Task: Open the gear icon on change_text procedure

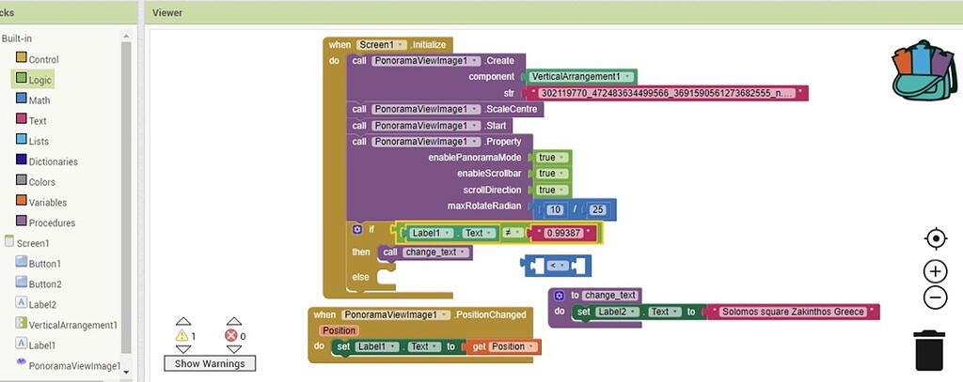Action: coord(560,295)
